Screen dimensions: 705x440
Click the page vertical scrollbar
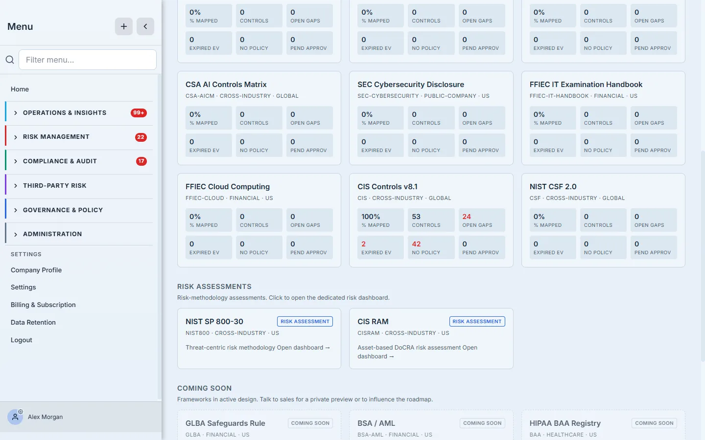click(x=703, y=256)
